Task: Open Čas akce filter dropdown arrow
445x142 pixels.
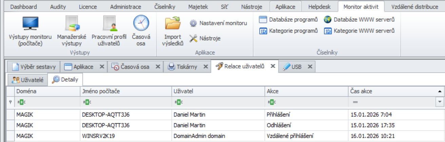Action: pyautogui.click(x=441, y=101)
